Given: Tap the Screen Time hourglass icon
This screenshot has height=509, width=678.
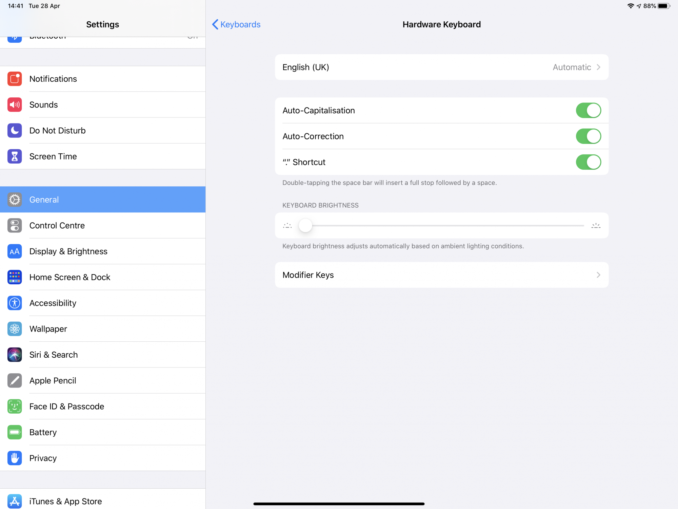Looking at the screenshot, I should pos(15,156).
